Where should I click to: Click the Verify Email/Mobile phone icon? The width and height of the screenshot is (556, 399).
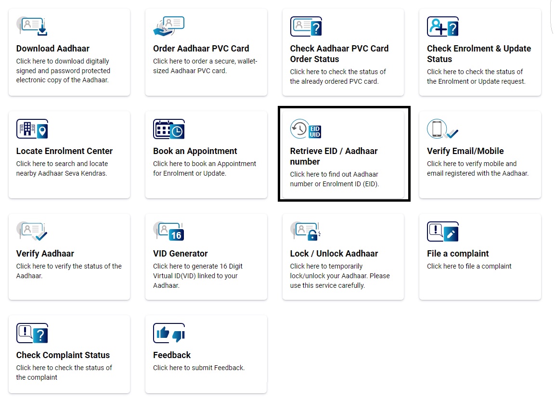(x=443, y=129)
